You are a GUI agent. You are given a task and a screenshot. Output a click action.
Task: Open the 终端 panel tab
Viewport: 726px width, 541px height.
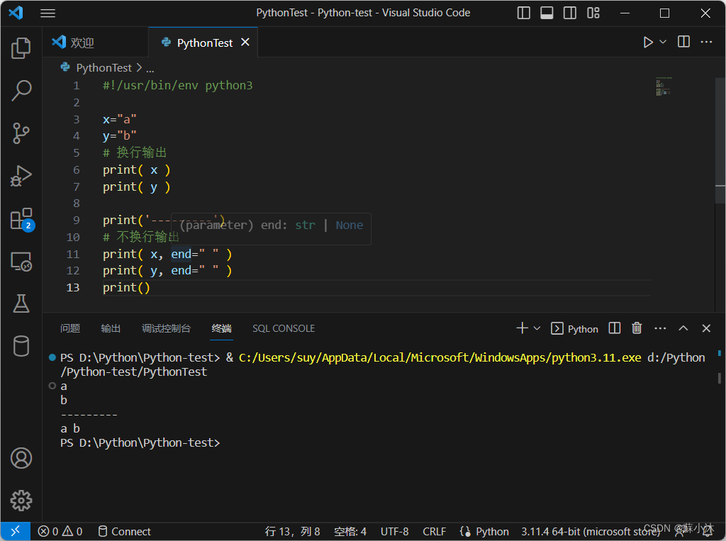pos(221,328)
